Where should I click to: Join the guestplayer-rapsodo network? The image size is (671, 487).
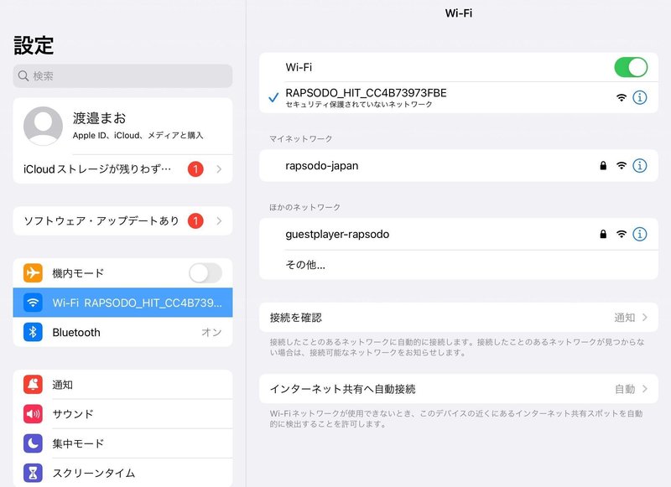[459, 234]
